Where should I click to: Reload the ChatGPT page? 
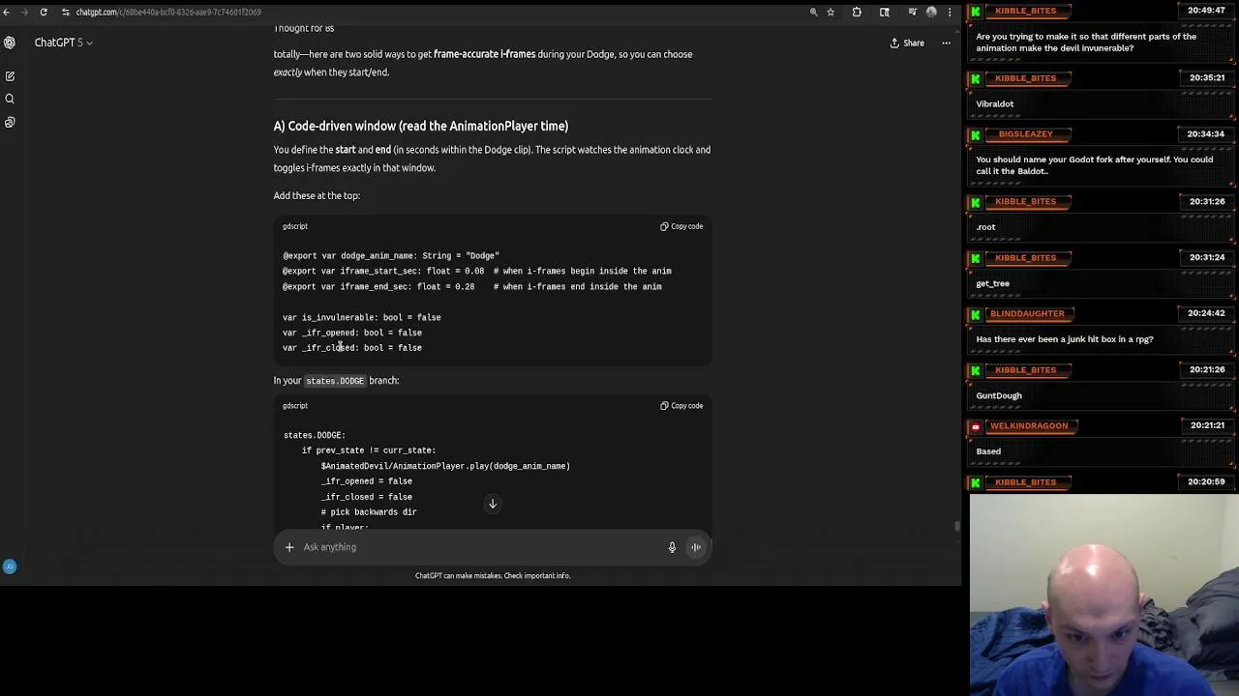pyautogui.click(x=44, y=12)
